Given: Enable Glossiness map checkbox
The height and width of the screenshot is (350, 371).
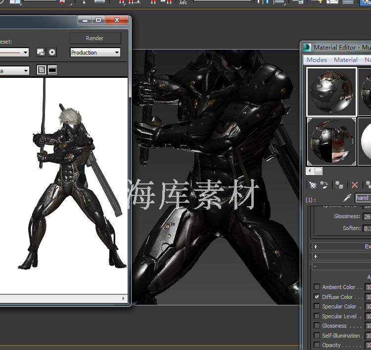Looking at the screenshot, I should coord(317,326).
